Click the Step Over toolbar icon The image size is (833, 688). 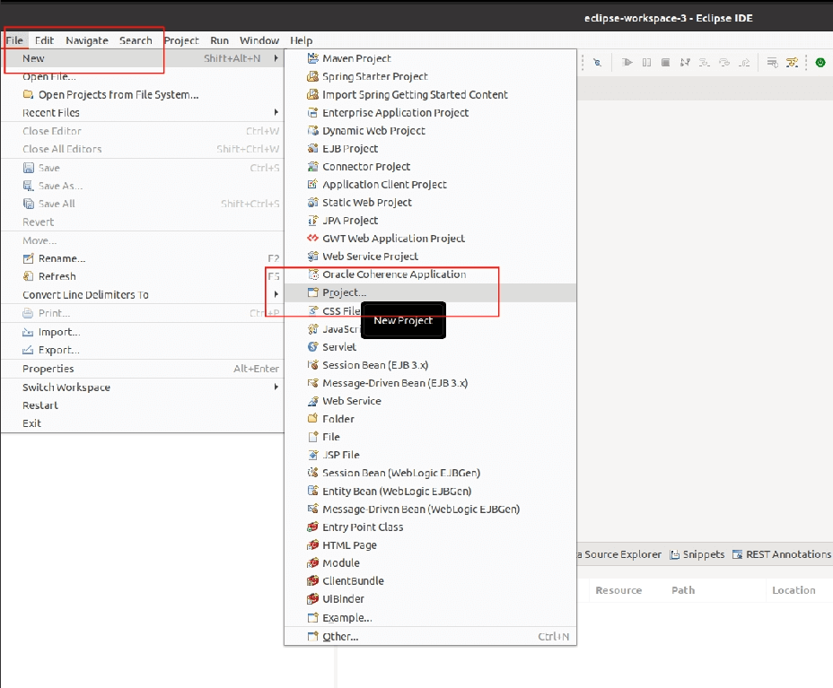click(x=725, y=63)
